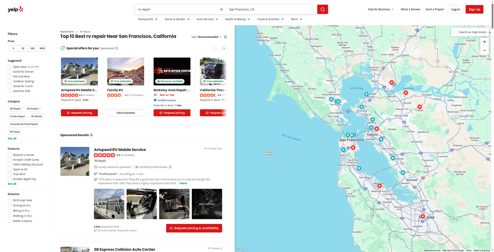494x252 pixels.
Task: Click View business for Family RV
Action: click(x=126, y=113)
